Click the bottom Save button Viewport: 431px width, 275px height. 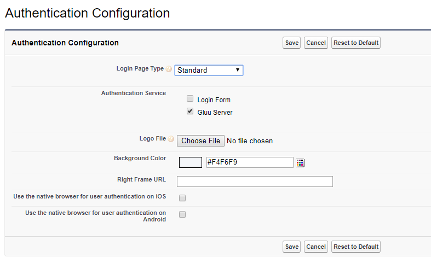(x=291, y=247)
